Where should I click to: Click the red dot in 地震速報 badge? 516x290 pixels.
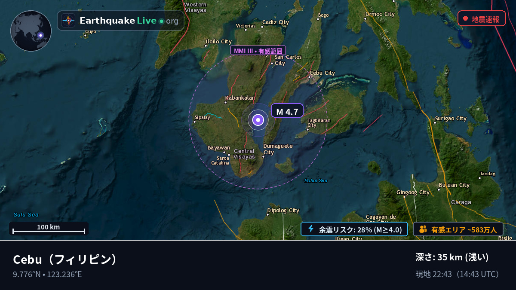(465, 18)
